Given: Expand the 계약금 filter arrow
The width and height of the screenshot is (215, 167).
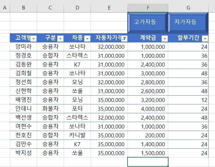Looking at the screenshot, I should coord(165,38).
